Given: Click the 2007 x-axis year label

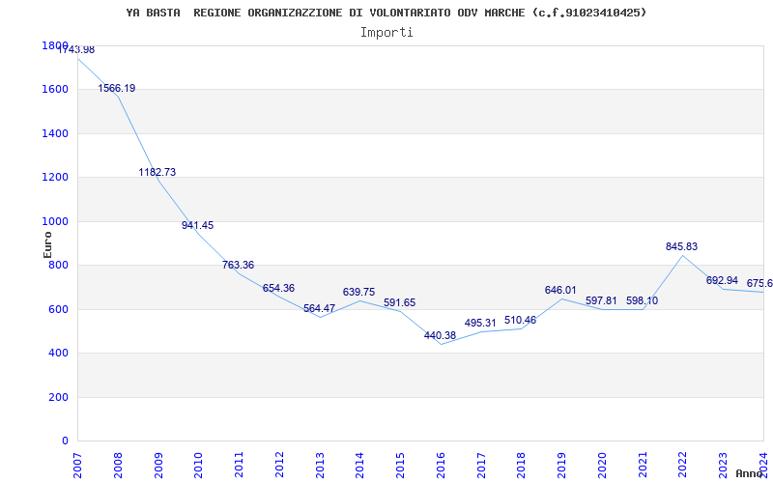Looking at the screenshot, I should 78,465.
